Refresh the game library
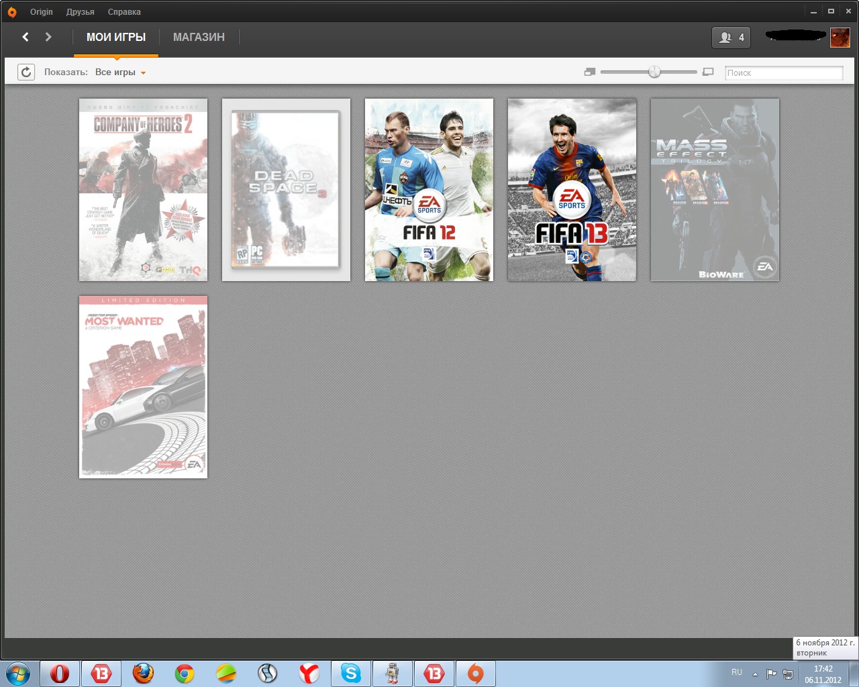The width and height of the screenshot is (859, 687). tap(26, 72)
